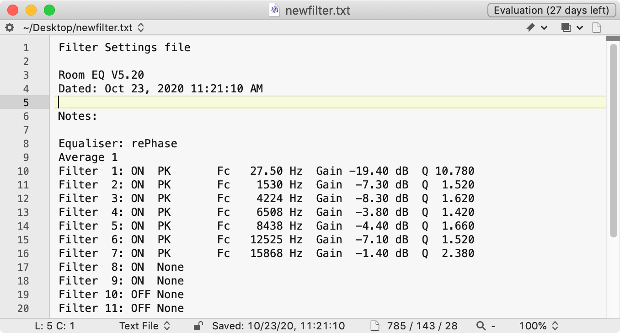Click the magnifying glass search icon
Screen dimensions: 620x333
481,326
